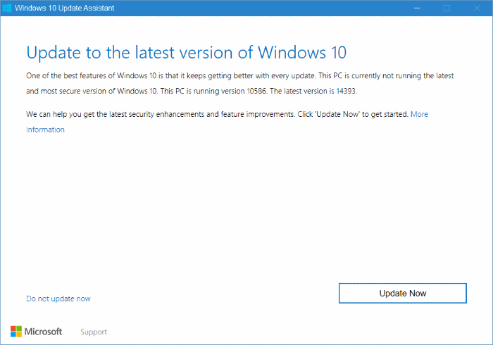The image size is (493, 345).
Task: Click the text 'We can help you get'
Action: 63,113
